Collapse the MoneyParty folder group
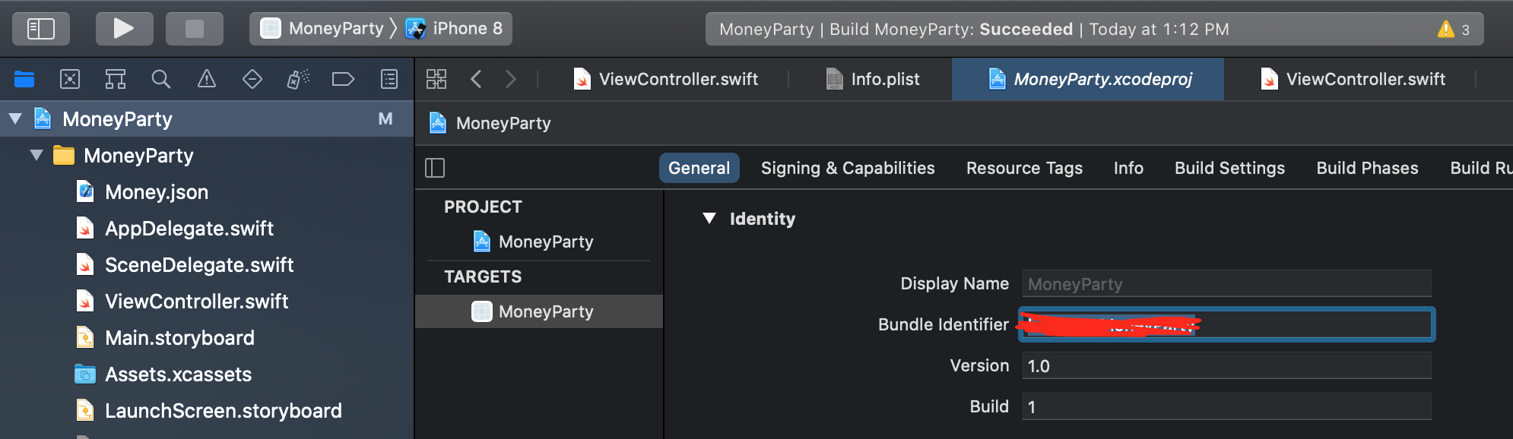The width and height of the screenshot is (1513, 439). pyautogui.click(x=36, y=156)
